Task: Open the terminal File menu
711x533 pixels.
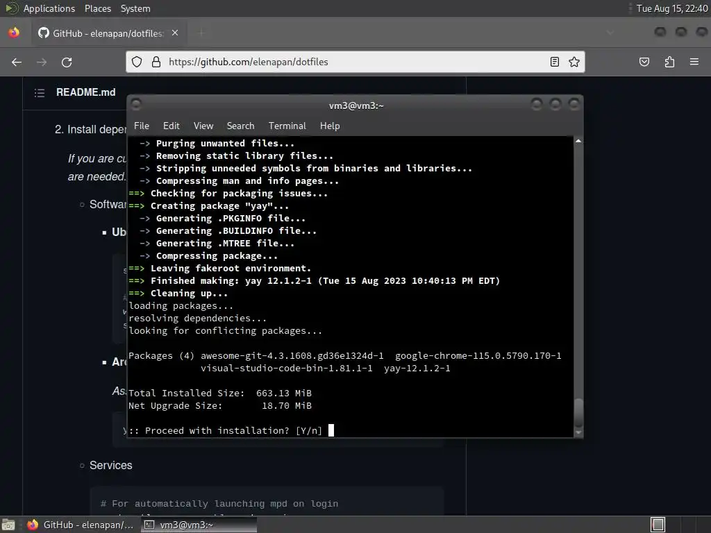Action: point(142,126)
